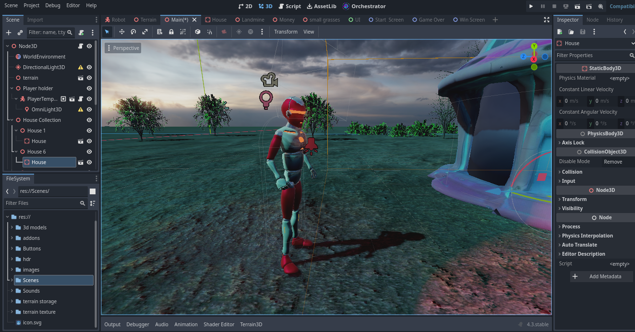Collapse the Player holder node
This screenshot has width=635, height=332.
pos(12,88)
